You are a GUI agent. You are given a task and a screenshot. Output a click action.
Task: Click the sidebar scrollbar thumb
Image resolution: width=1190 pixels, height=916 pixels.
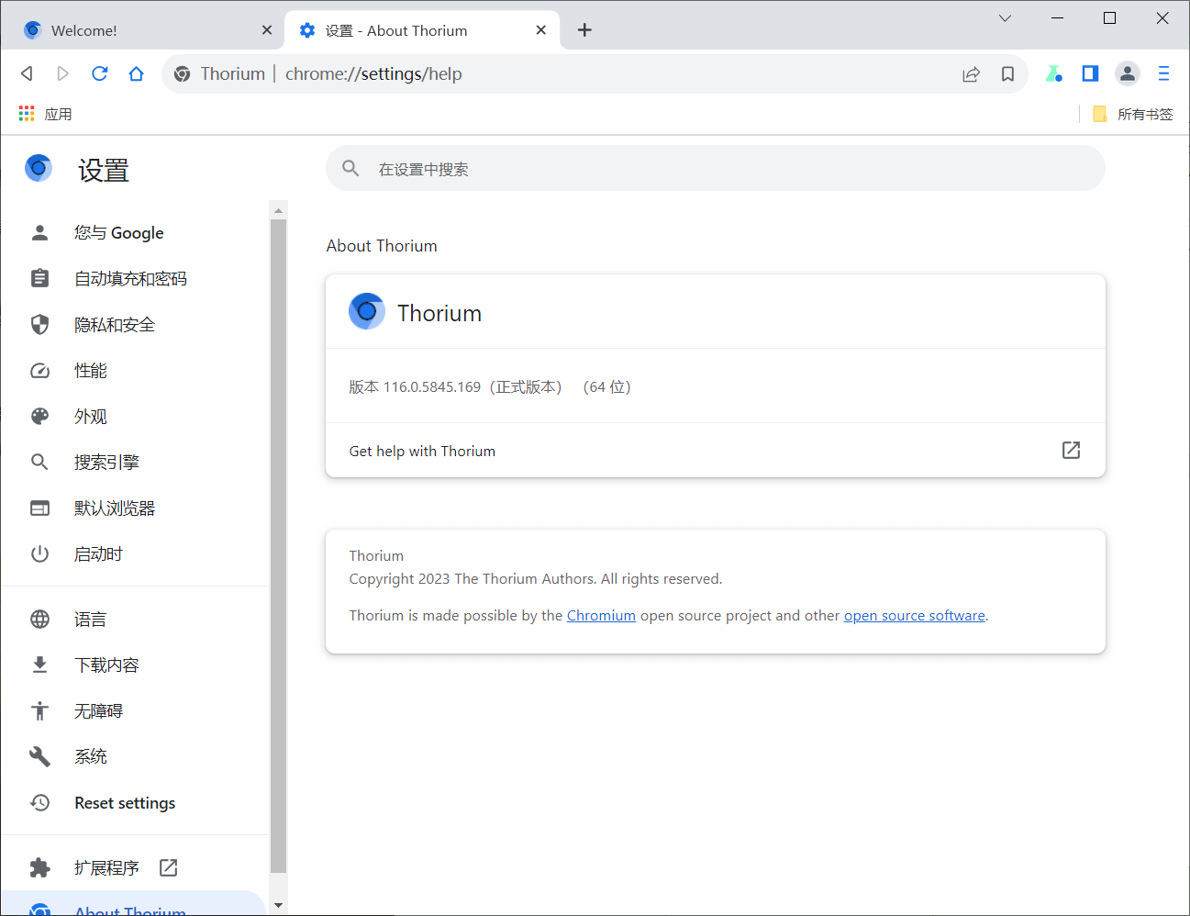point(278,545)
